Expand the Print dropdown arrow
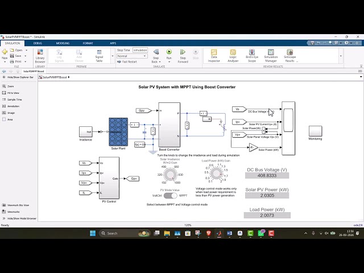Image resolution: width=364 pixels, height=273 pixels. coord(25,62)
